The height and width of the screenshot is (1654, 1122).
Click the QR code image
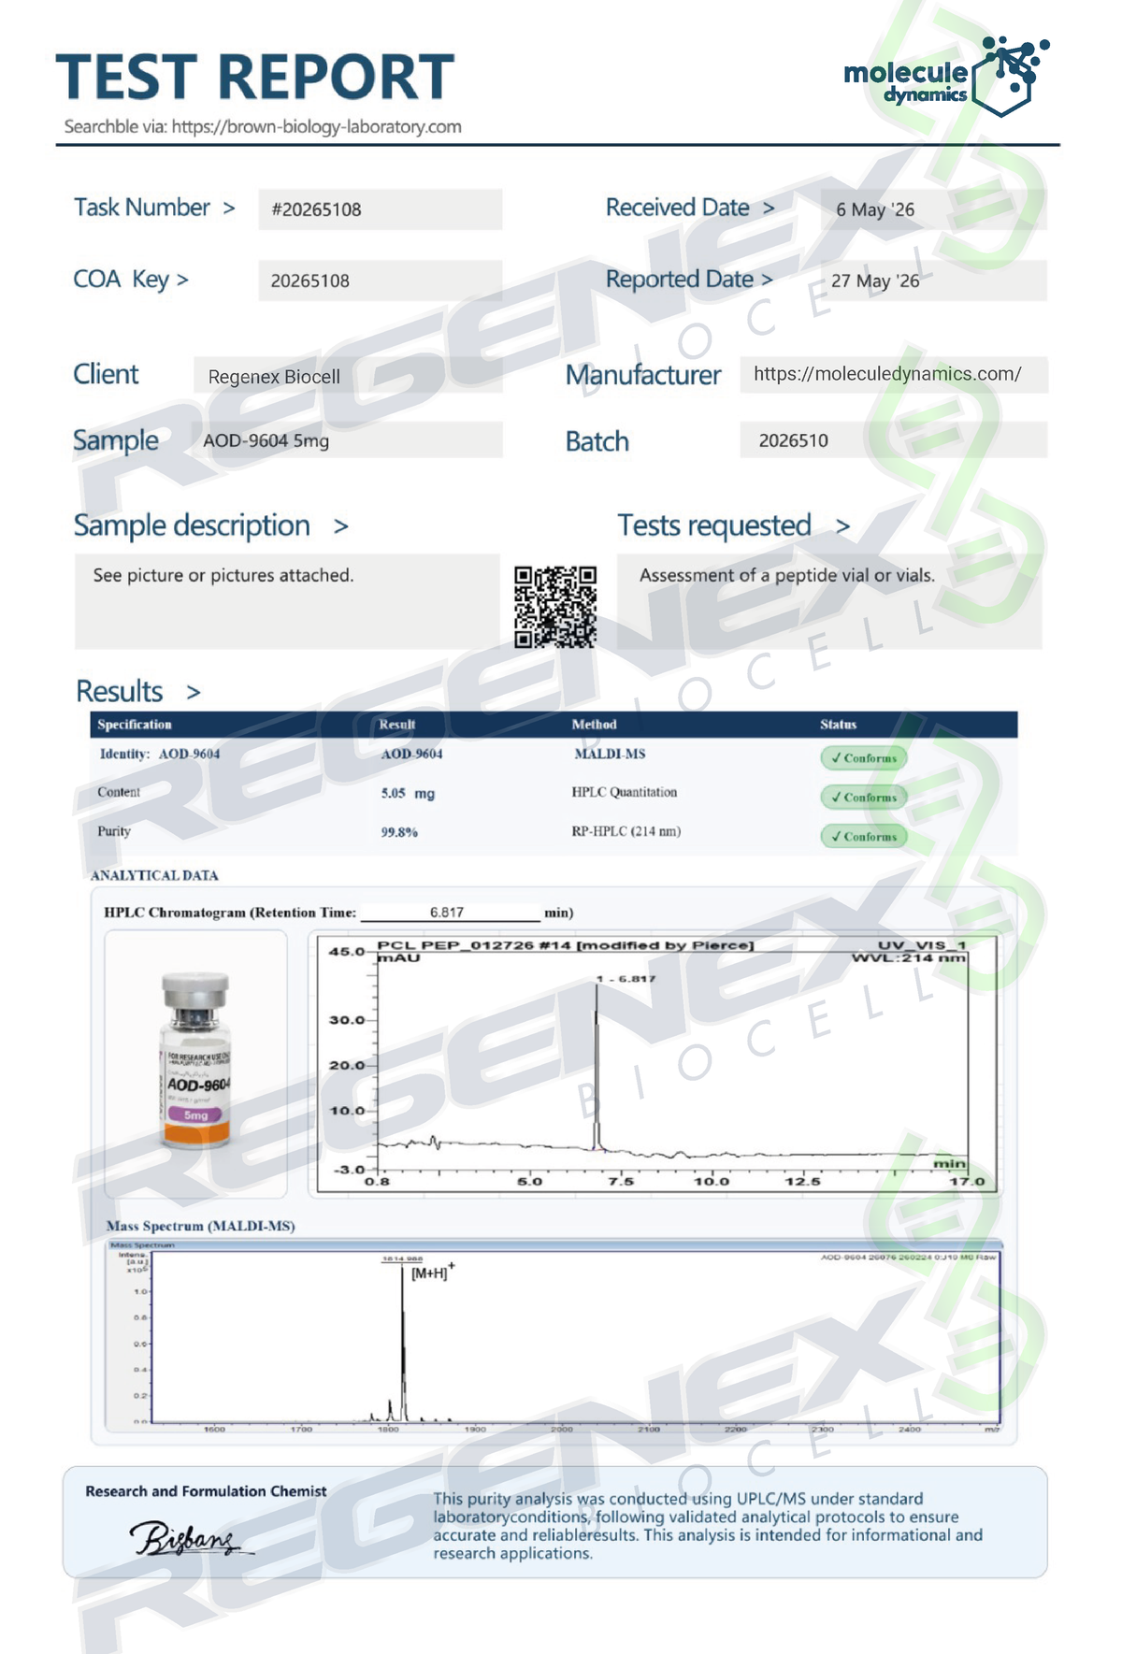(x=555, y=607)
